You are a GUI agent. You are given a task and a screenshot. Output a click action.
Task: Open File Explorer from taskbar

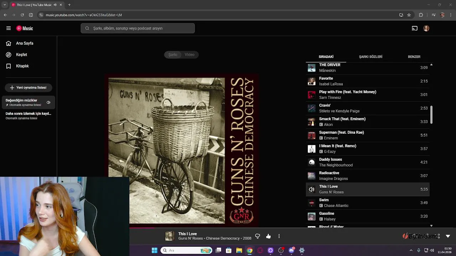click(x=239, y=250)
